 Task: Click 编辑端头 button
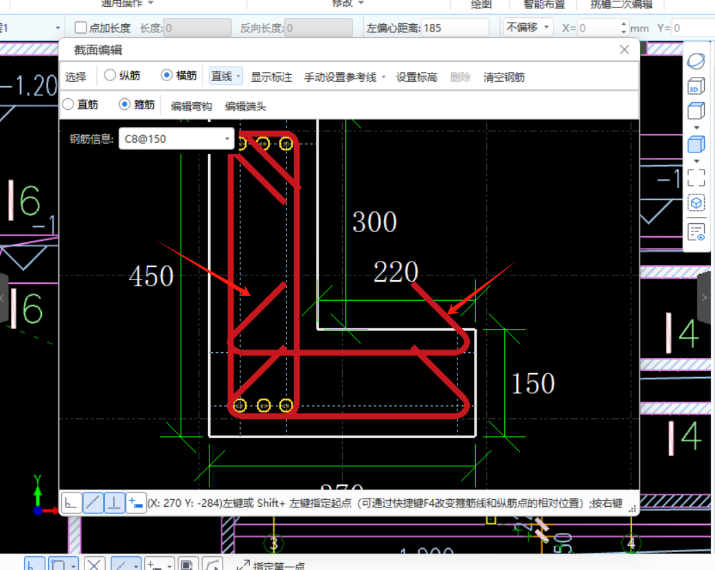click(x=245, y=106)
